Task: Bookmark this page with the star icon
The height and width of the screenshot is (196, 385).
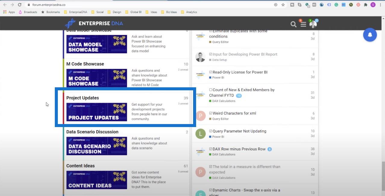Action: tap(283, 5)
